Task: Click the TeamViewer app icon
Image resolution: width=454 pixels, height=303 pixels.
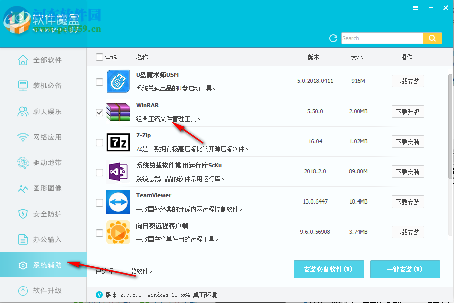Action: coord(118,202)
